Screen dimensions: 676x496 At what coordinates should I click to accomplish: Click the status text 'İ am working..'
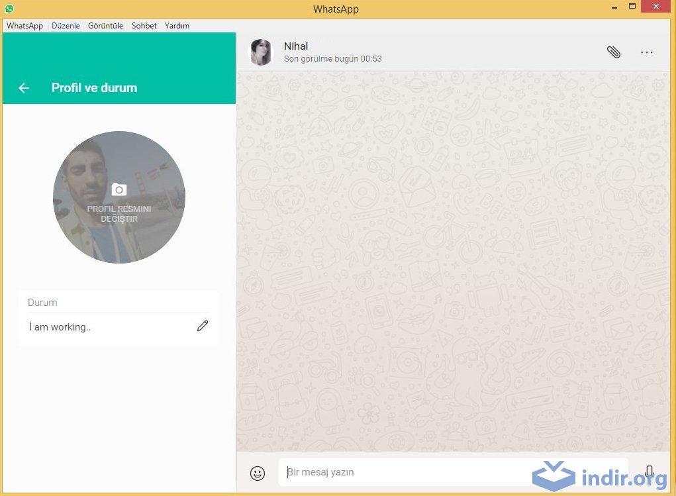[60, 327]
